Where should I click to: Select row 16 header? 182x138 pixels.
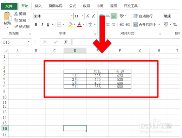pyautogui.click(x=5, y=128)
